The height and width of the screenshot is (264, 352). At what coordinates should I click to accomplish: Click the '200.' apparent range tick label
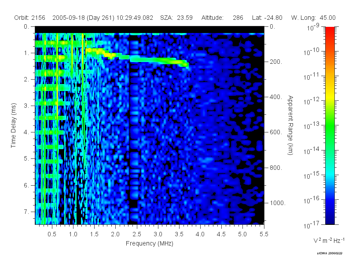(276, 62)
